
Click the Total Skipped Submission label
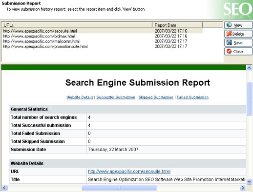[x=38, y=141]
